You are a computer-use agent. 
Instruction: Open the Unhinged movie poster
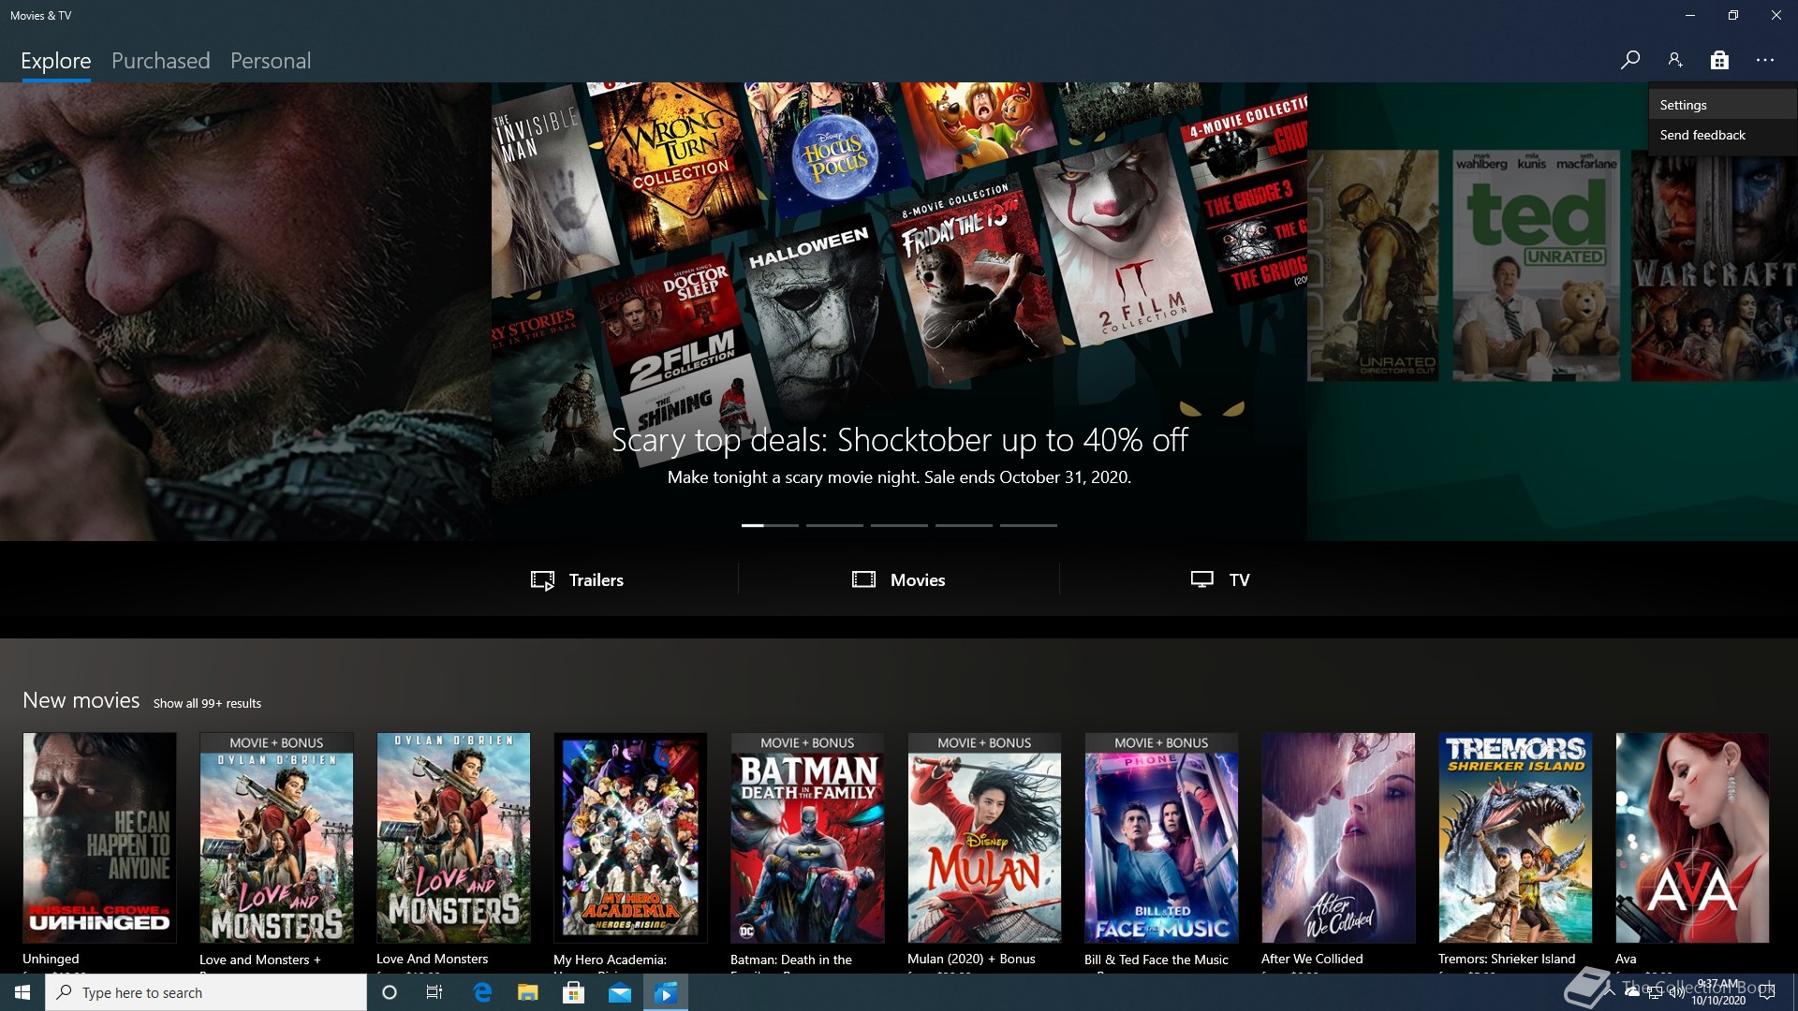[x=99, y=838]
